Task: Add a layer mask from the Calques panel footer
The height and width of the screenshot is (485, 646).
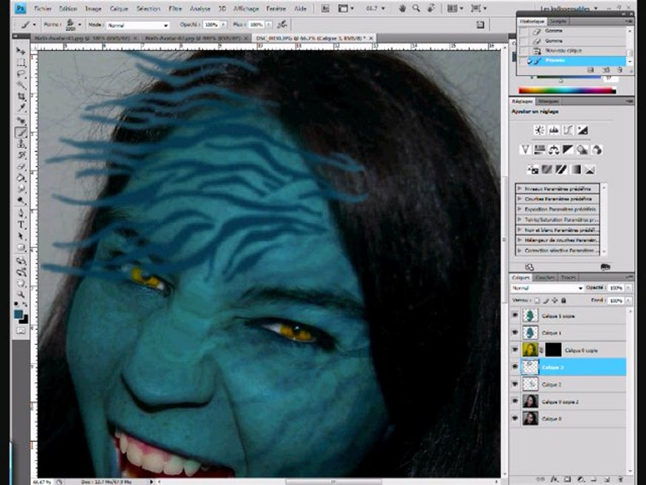Action: 567,479
